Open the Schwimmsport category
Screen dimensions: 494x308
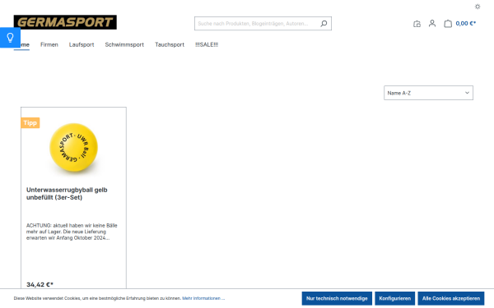click(124, 44)
